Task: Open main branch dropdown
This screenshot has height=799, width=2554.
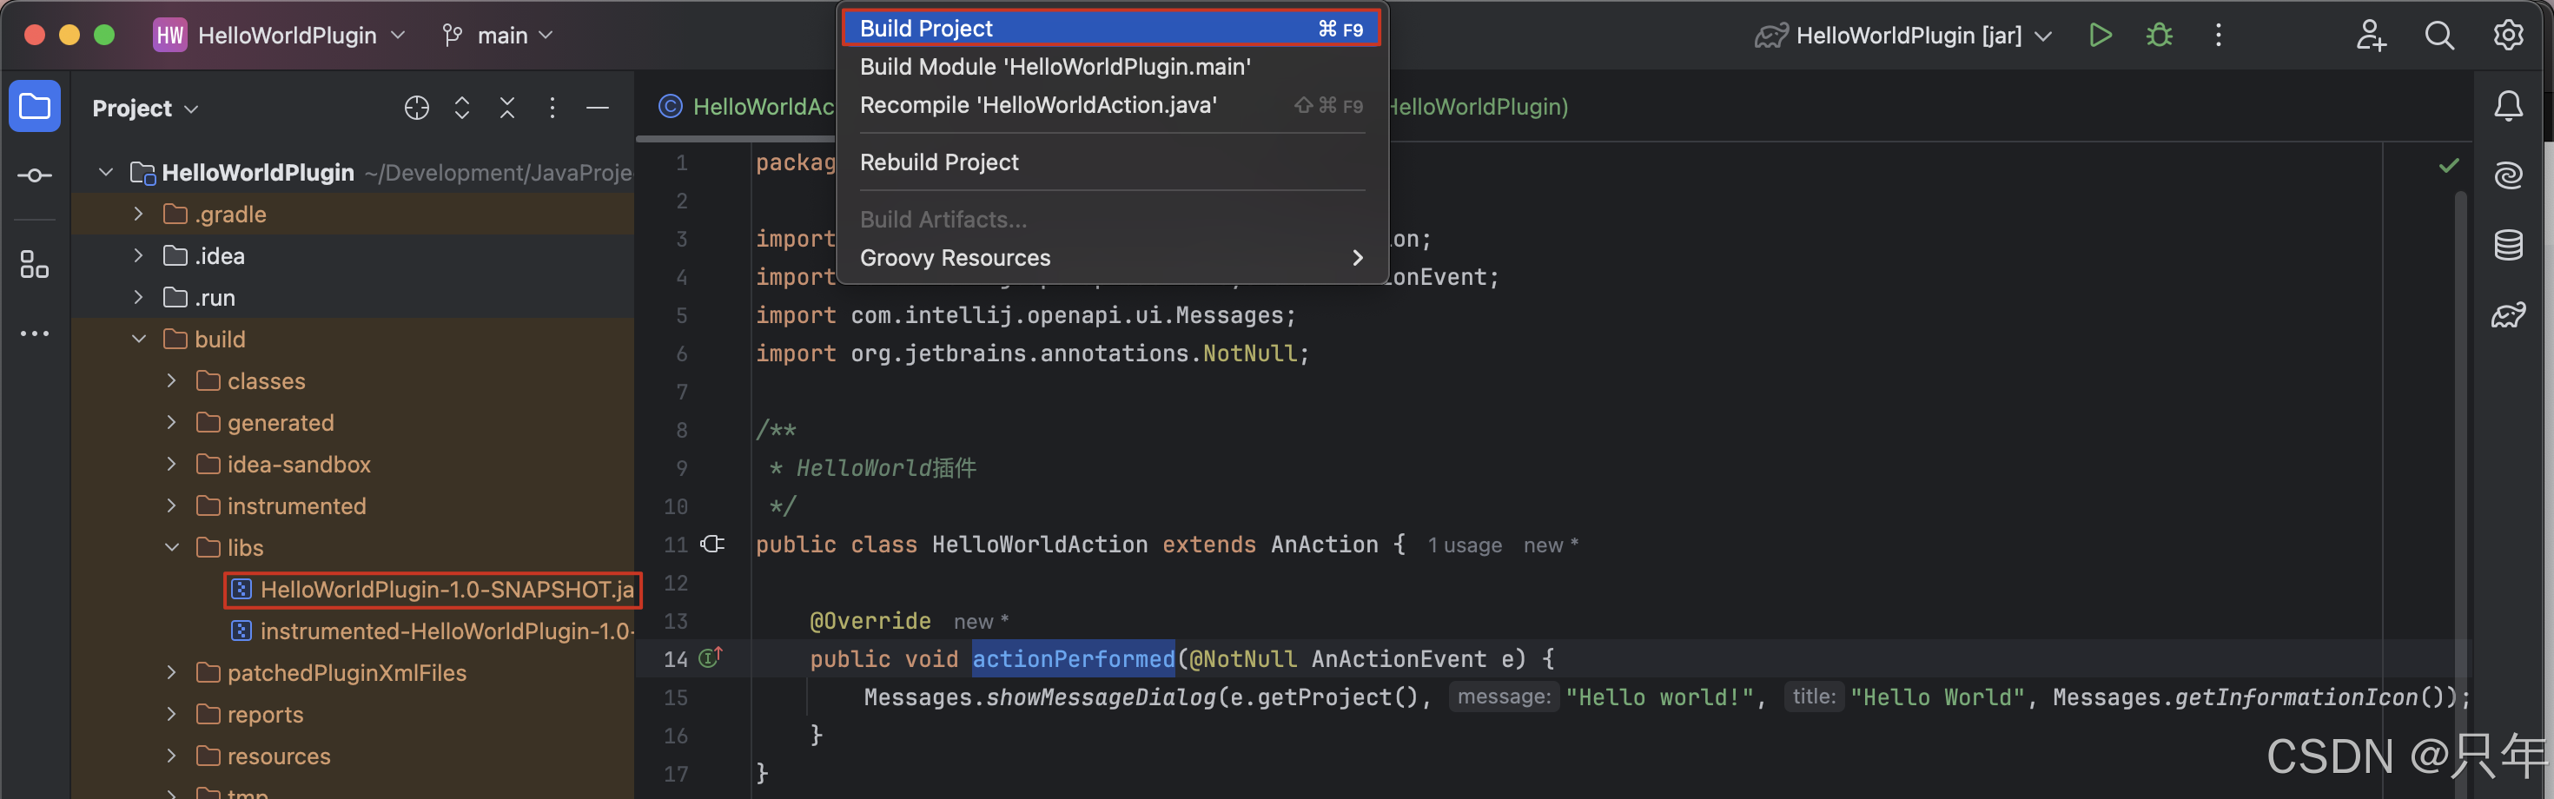Action: (x=497, y=36)
